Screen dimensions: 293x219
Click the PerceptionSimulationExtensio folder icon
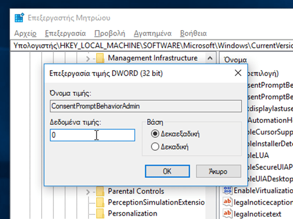(x=100, y=202)
